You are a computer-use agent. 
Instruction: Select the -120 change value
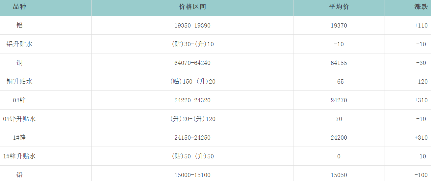(x=421, y=82)
